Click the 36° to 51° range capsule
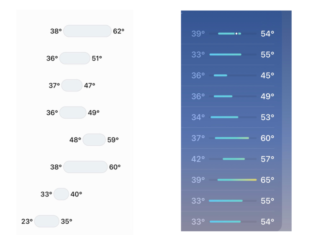 75,58
